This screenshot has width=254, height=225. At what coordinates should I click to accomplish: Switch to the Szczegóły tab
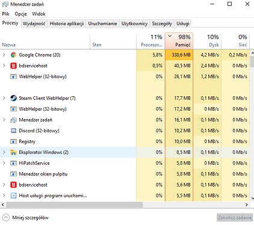(x=162, y=23)
